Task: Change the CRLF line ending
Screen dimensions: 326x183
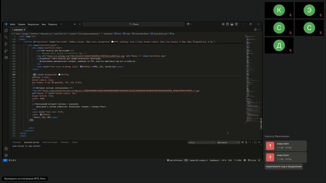Action: (230, 160)
